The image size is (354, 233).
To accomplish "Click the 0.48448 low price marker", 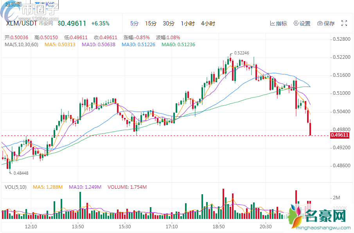I will tap(21, 173).
